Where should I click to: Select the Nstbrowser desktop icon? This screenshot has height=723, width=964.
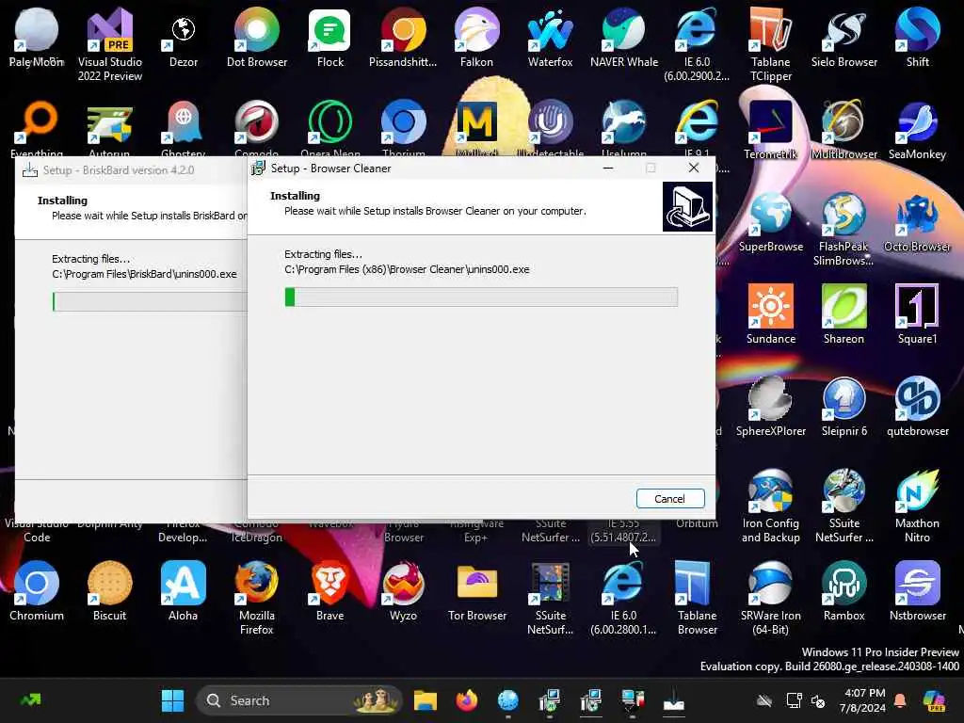pos(917,591)
